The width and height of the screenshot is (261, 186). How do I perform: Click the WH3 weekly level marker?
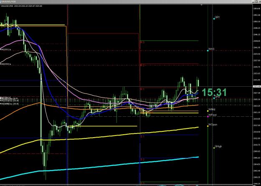pos(208,50)
